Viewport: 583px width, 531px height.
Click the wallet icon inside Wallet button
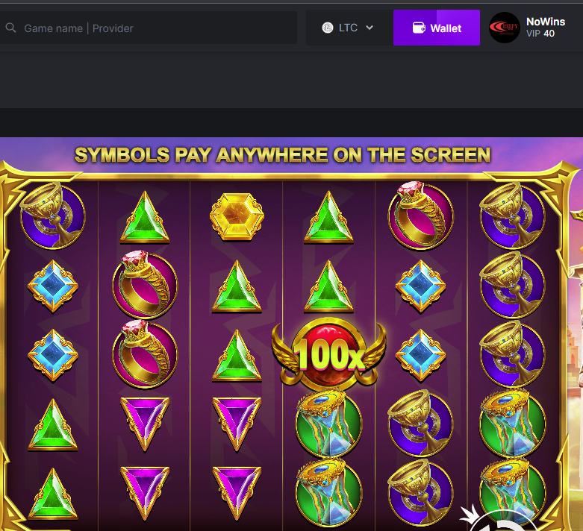[x=419, y=28]
